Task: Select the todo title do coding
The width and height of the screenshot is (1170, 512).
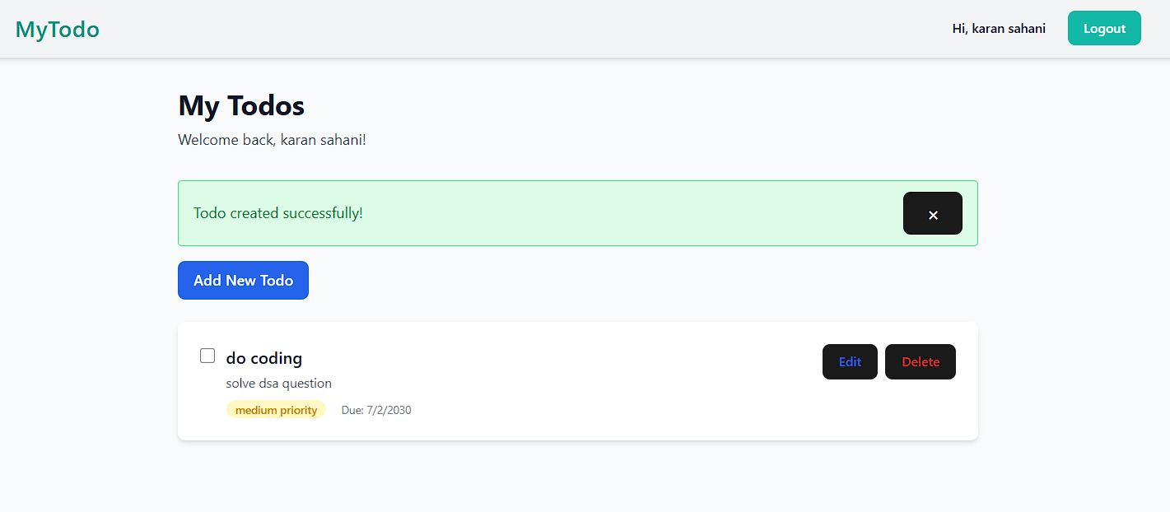Action: pyautogui.click(x=264, y=358)
